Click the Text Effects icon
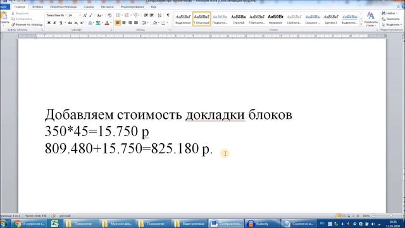The width and height of the screenshot is (405, 228). click(90, 23)
